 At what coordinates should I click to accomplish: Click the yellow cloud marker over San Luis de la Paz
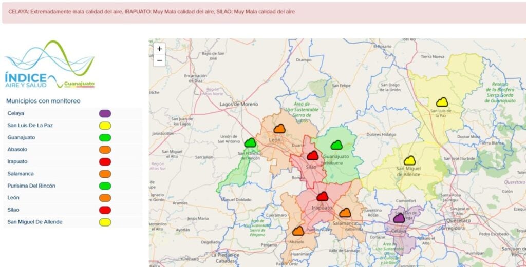[442, 102]
